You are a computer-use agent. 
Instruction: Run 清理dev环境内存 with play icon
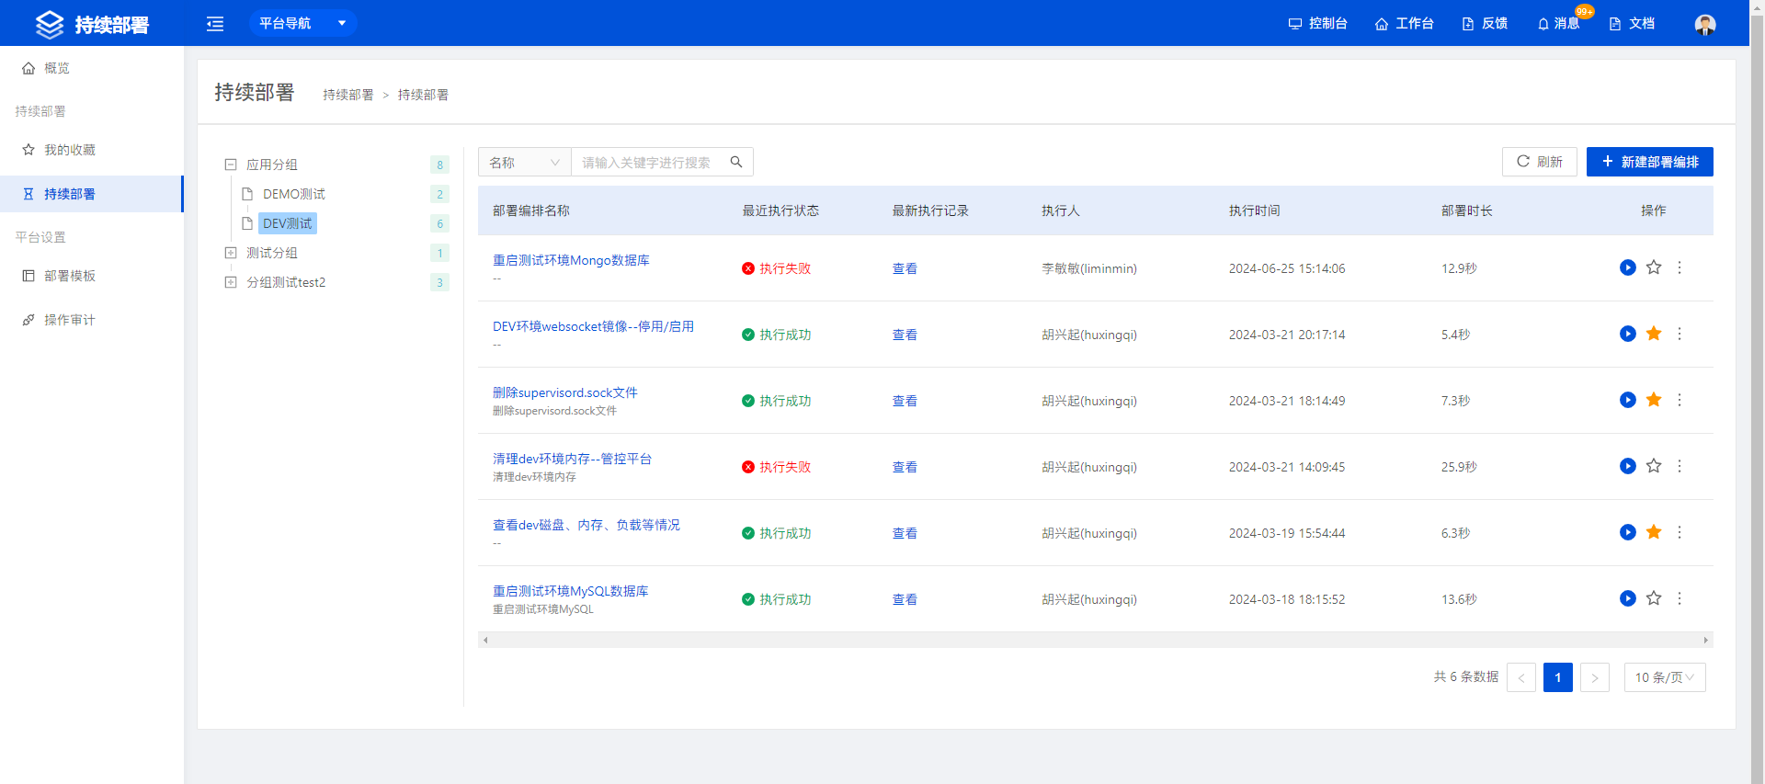(1628, 466)
